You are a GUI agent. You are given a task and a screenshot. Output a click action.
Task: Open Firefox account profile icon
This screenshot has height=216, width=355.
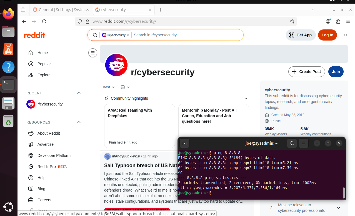(x=328, y=21)
